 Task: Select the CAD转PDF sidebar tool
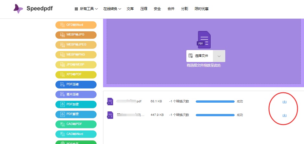tap(76, 124)
